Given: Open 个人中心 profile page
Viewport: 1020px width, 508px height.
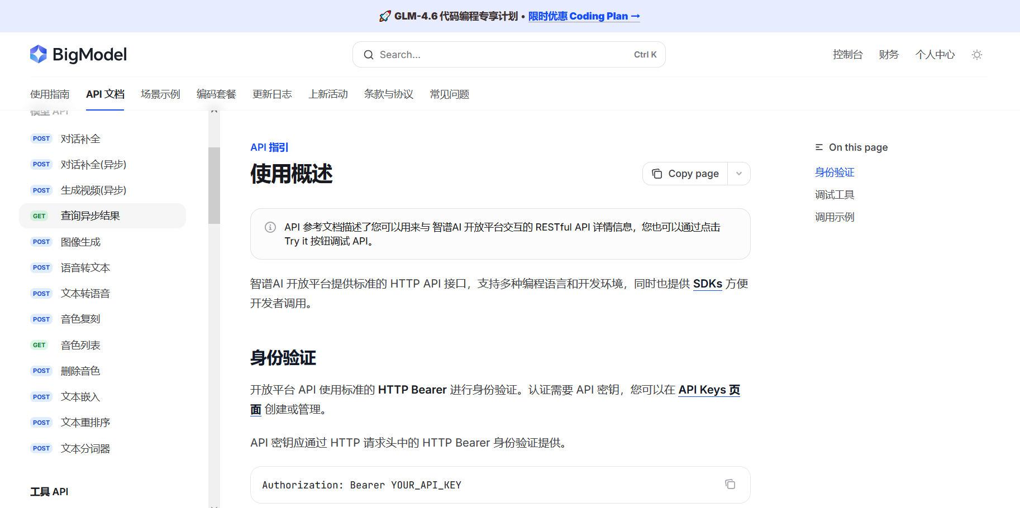Looking at the screenshot, I should [935, 55].
